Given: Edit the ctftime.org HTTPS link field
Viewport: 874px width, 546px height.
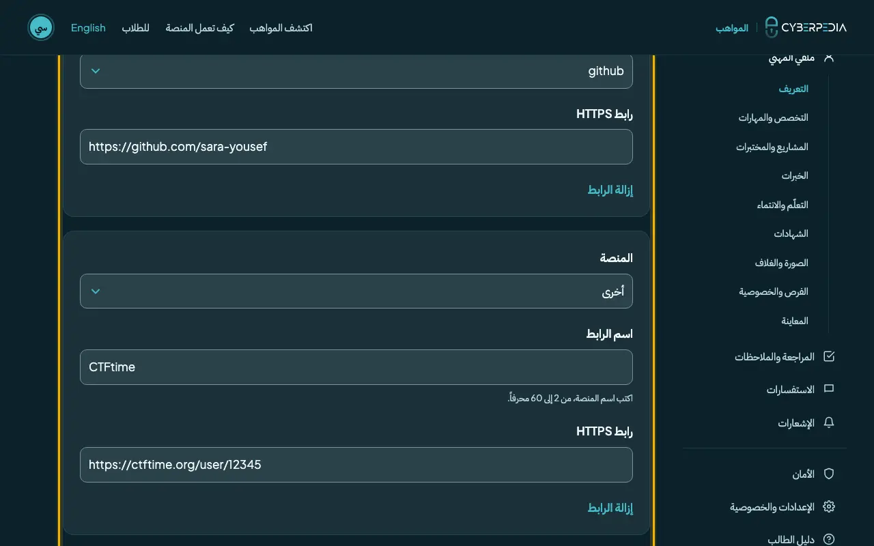Looking at the screenshot, I should [x=356, y=465].
